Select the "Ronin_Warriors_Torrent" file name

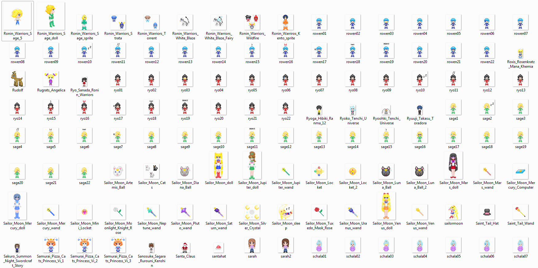click(152, 36)
